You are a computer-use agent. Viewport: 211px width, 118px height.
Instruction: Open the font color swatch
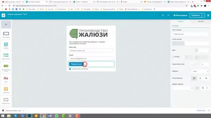click(197, 88)
